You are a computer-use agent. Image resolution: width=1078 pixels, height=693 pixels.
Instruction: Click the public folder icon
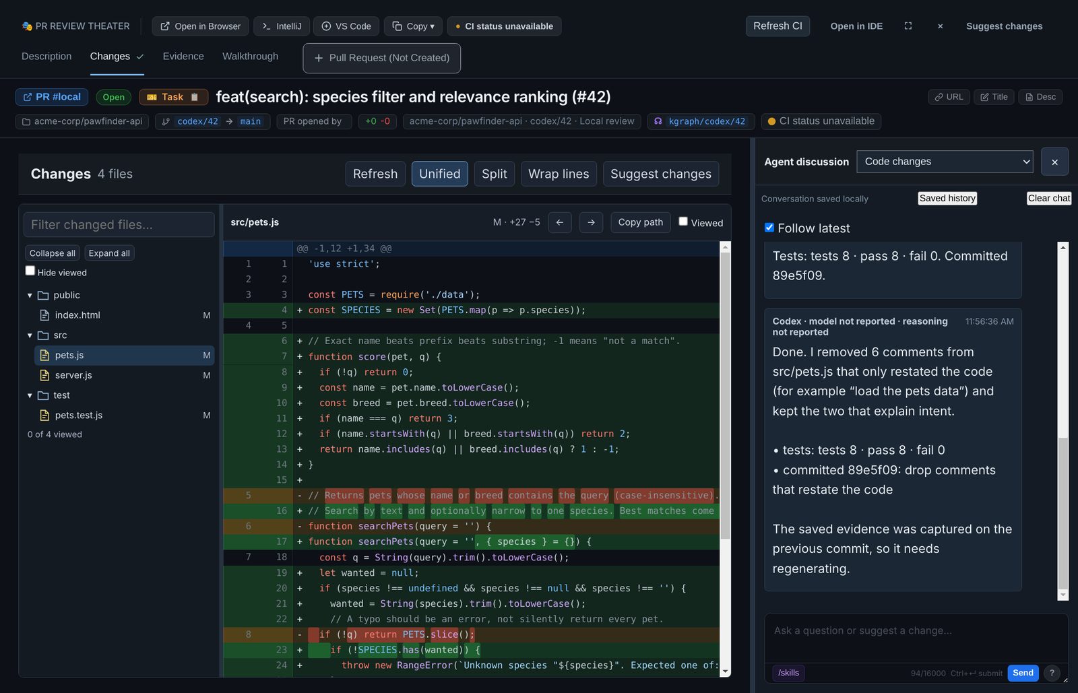43,295
